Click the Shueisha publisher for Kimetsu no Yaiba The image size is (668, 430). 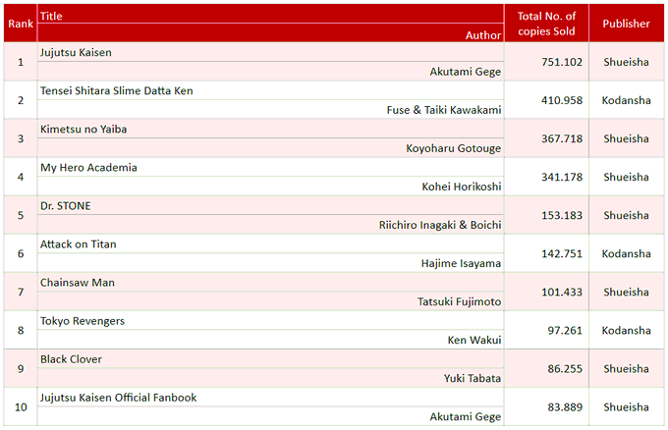pos(627,138)
